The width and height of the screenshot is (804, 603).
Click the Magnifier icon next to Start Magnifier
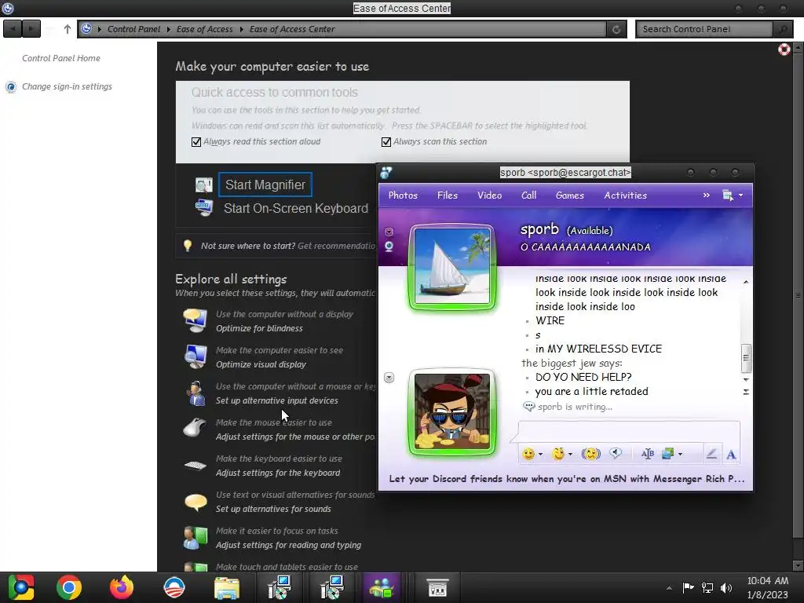(x=203, y=185)
